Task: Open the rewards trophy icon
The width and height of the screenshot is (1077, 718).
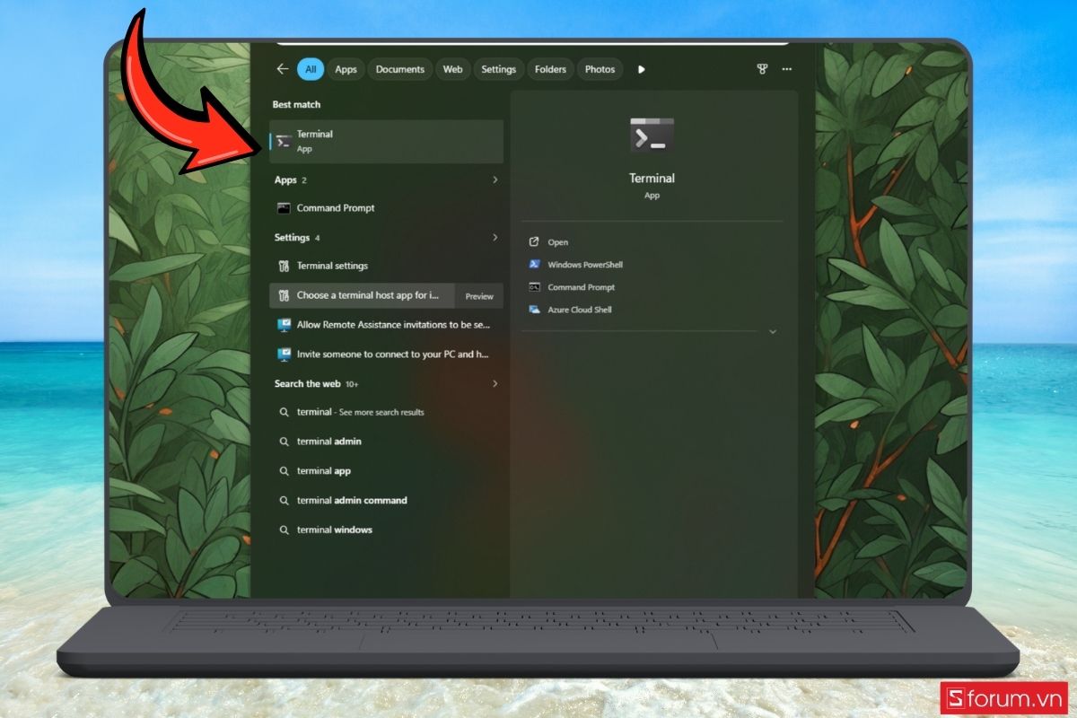Action: point(763,69)
